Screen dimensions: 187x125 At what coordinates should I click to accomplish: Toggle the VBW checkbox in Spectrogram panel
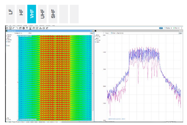7,42
